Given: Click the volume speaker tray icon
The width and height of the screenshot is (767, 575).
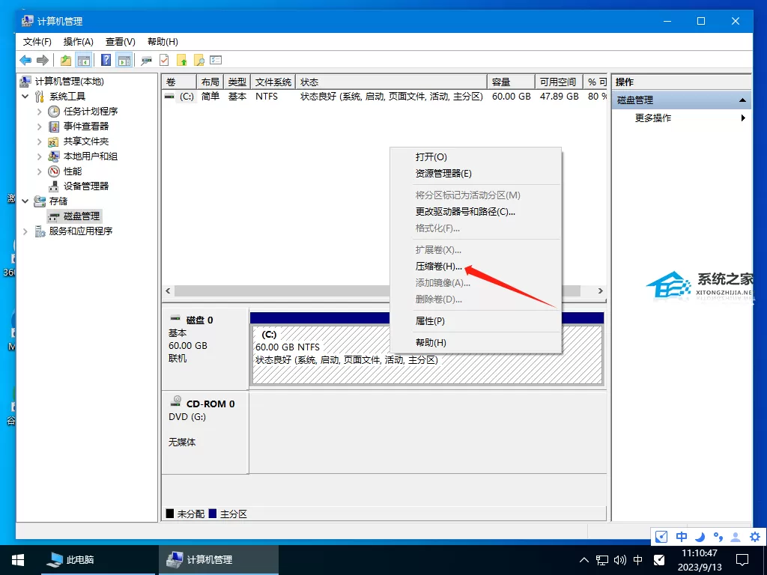Looking at the screenshot, I should click(x=619, y=560).
